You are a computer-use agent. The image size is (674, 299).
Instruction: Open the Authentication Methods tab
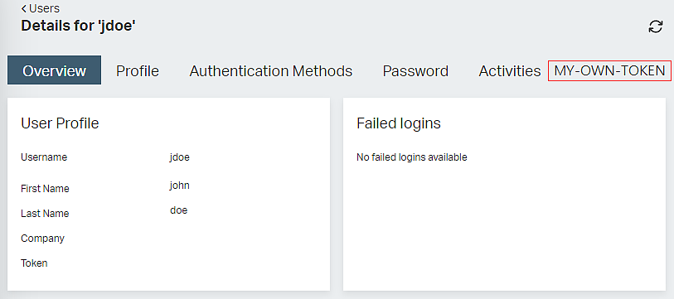[x=271, y=70]
